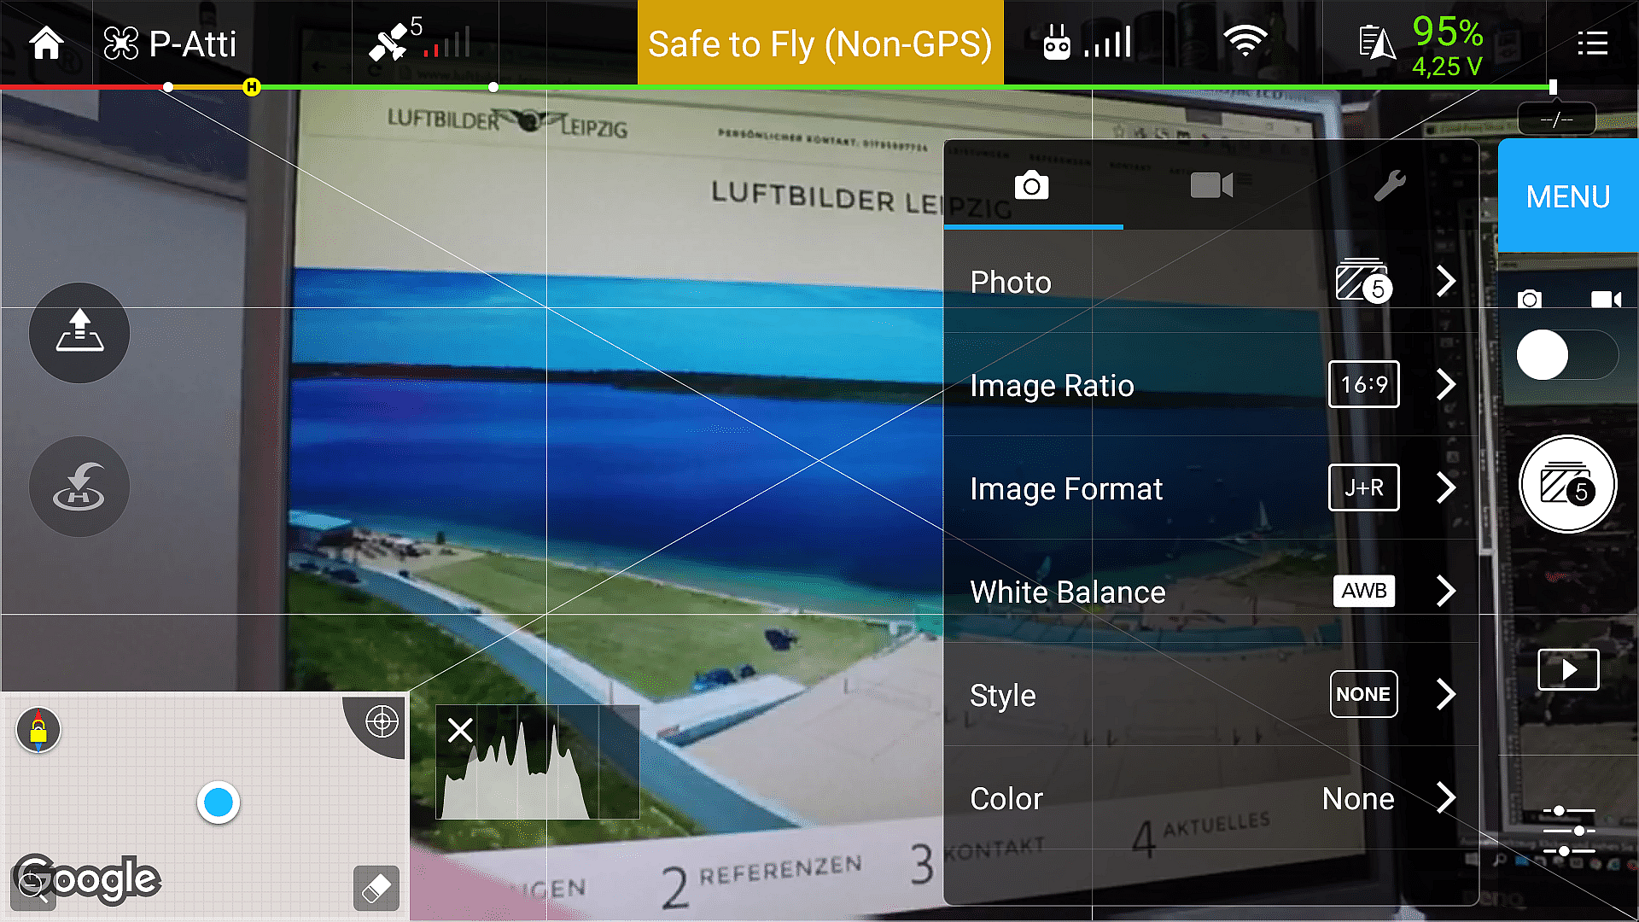Click the media playback icon
The width and height of the screenshot is (1639, 922).
tap(1568, 670)
